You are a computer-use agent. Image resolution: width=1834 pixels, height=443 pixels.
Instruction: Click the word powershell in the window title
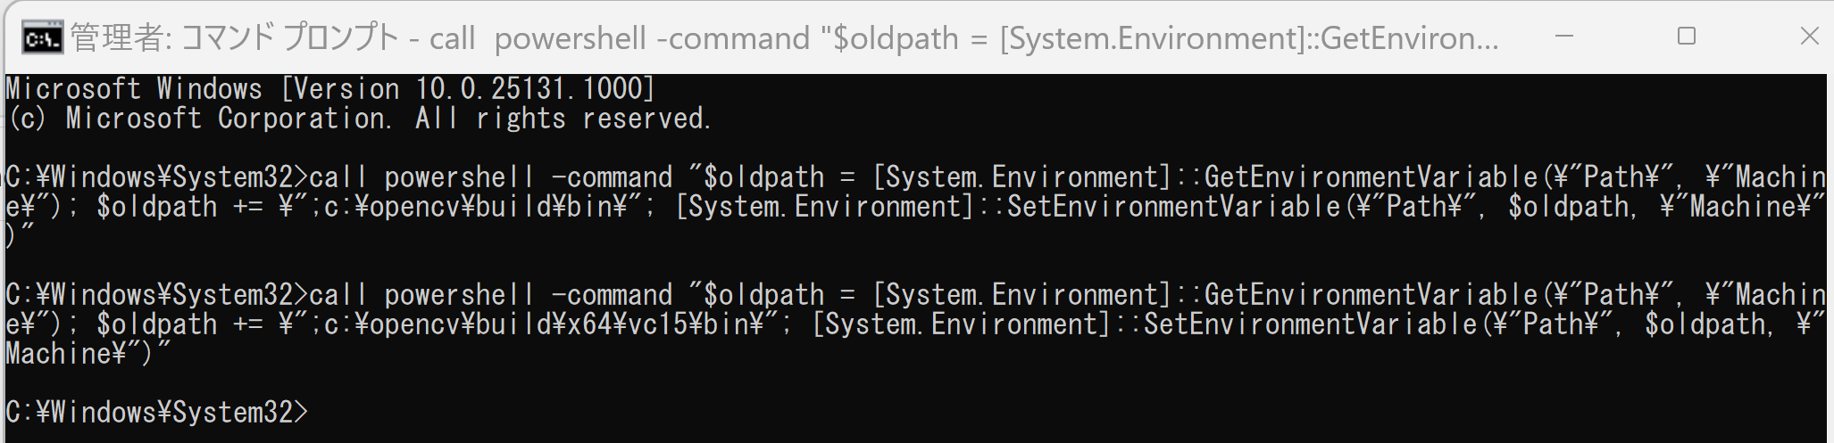570,38
